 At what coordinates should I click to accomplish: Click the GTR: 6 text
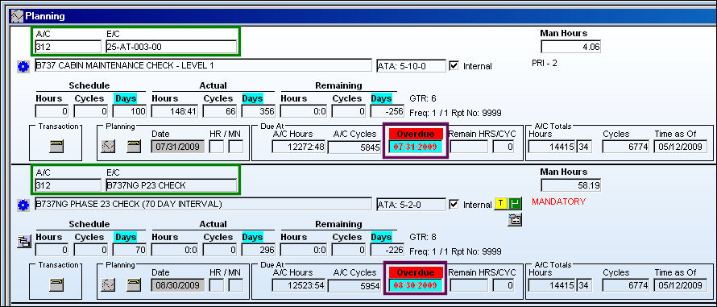(423, 98)
